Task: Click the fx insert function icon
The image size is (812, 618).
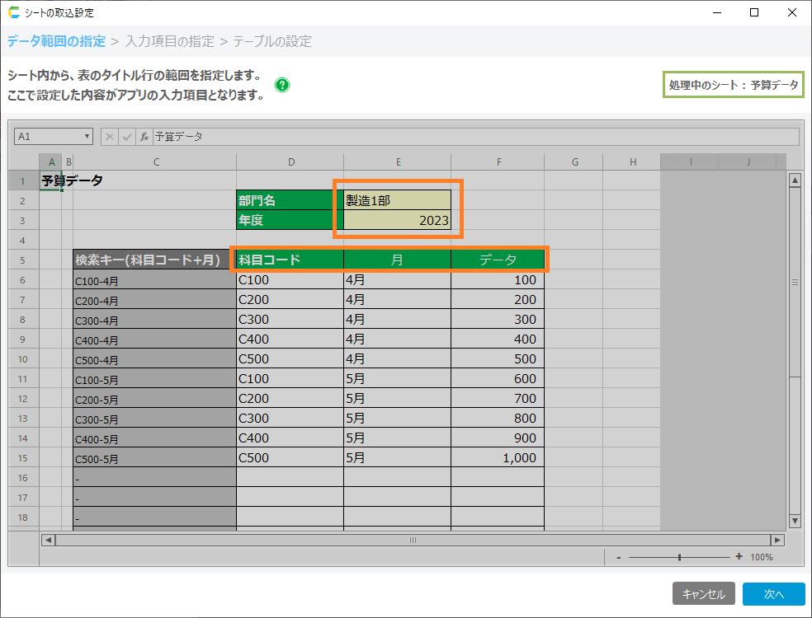Action: tap(144, 137)
